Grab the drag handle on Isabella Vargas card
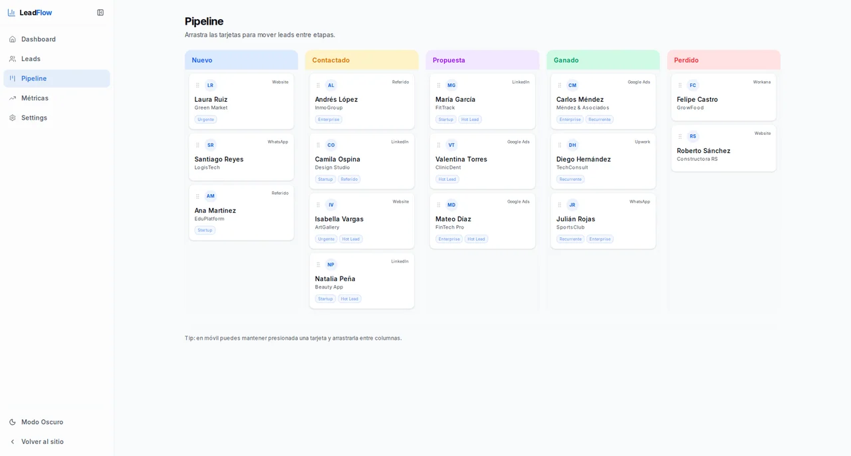The height and width of the screenshot is (456, 851). [318, 205]
